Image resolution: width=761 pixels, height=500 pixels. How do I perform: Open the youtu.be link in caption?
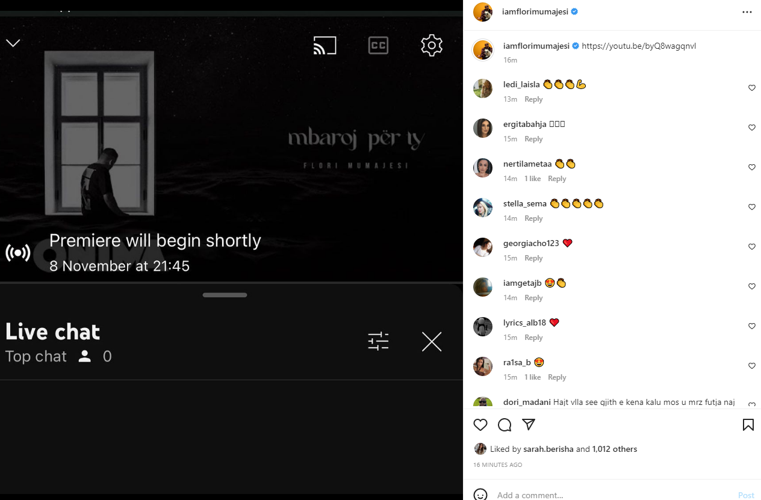[x=639, y=46]
